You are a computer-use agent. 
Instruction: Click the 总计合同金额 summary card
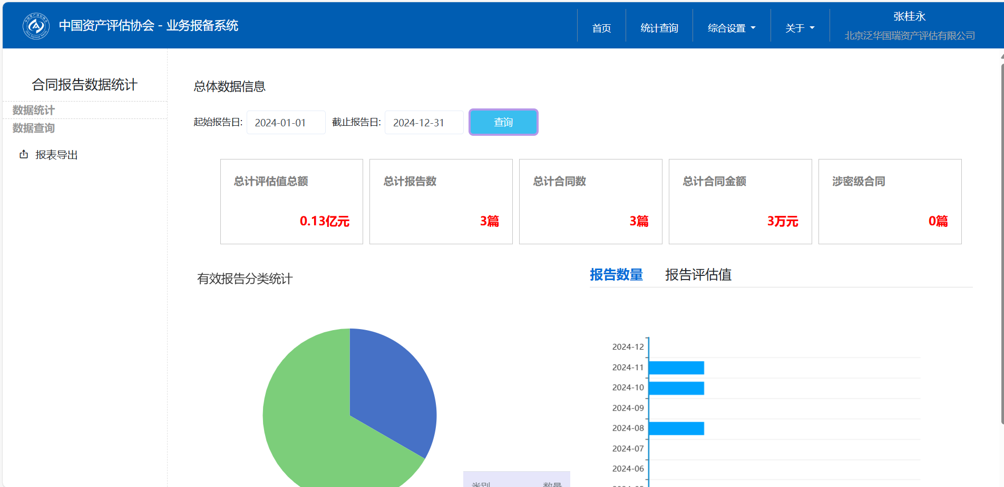740,202
